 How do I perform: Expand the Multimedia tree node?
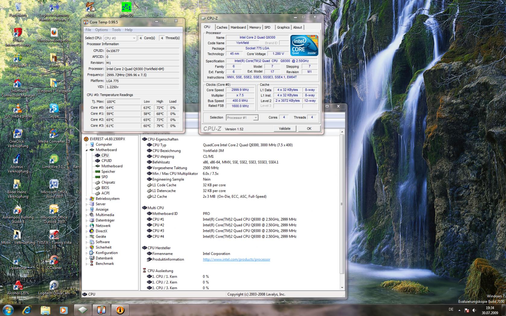(x=86, y=215)
